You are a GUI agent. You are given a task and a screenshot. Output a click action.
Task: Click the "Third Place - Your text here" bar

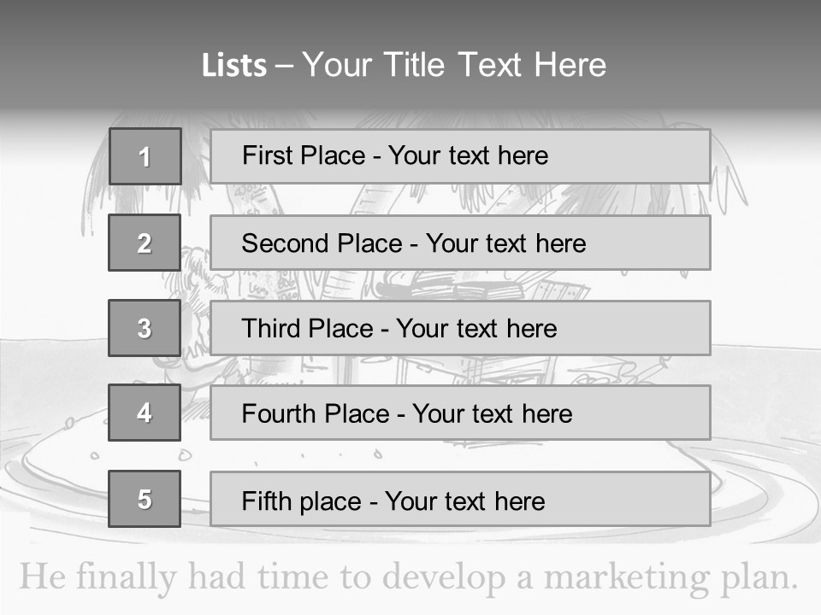click(x=460, y=328)
